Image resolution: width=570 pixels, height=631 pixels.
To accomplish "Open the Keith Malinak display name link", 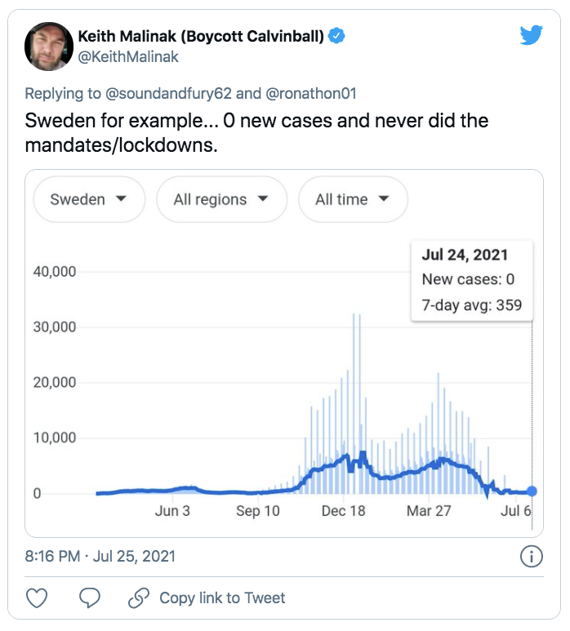I will [x=201, y=36].
